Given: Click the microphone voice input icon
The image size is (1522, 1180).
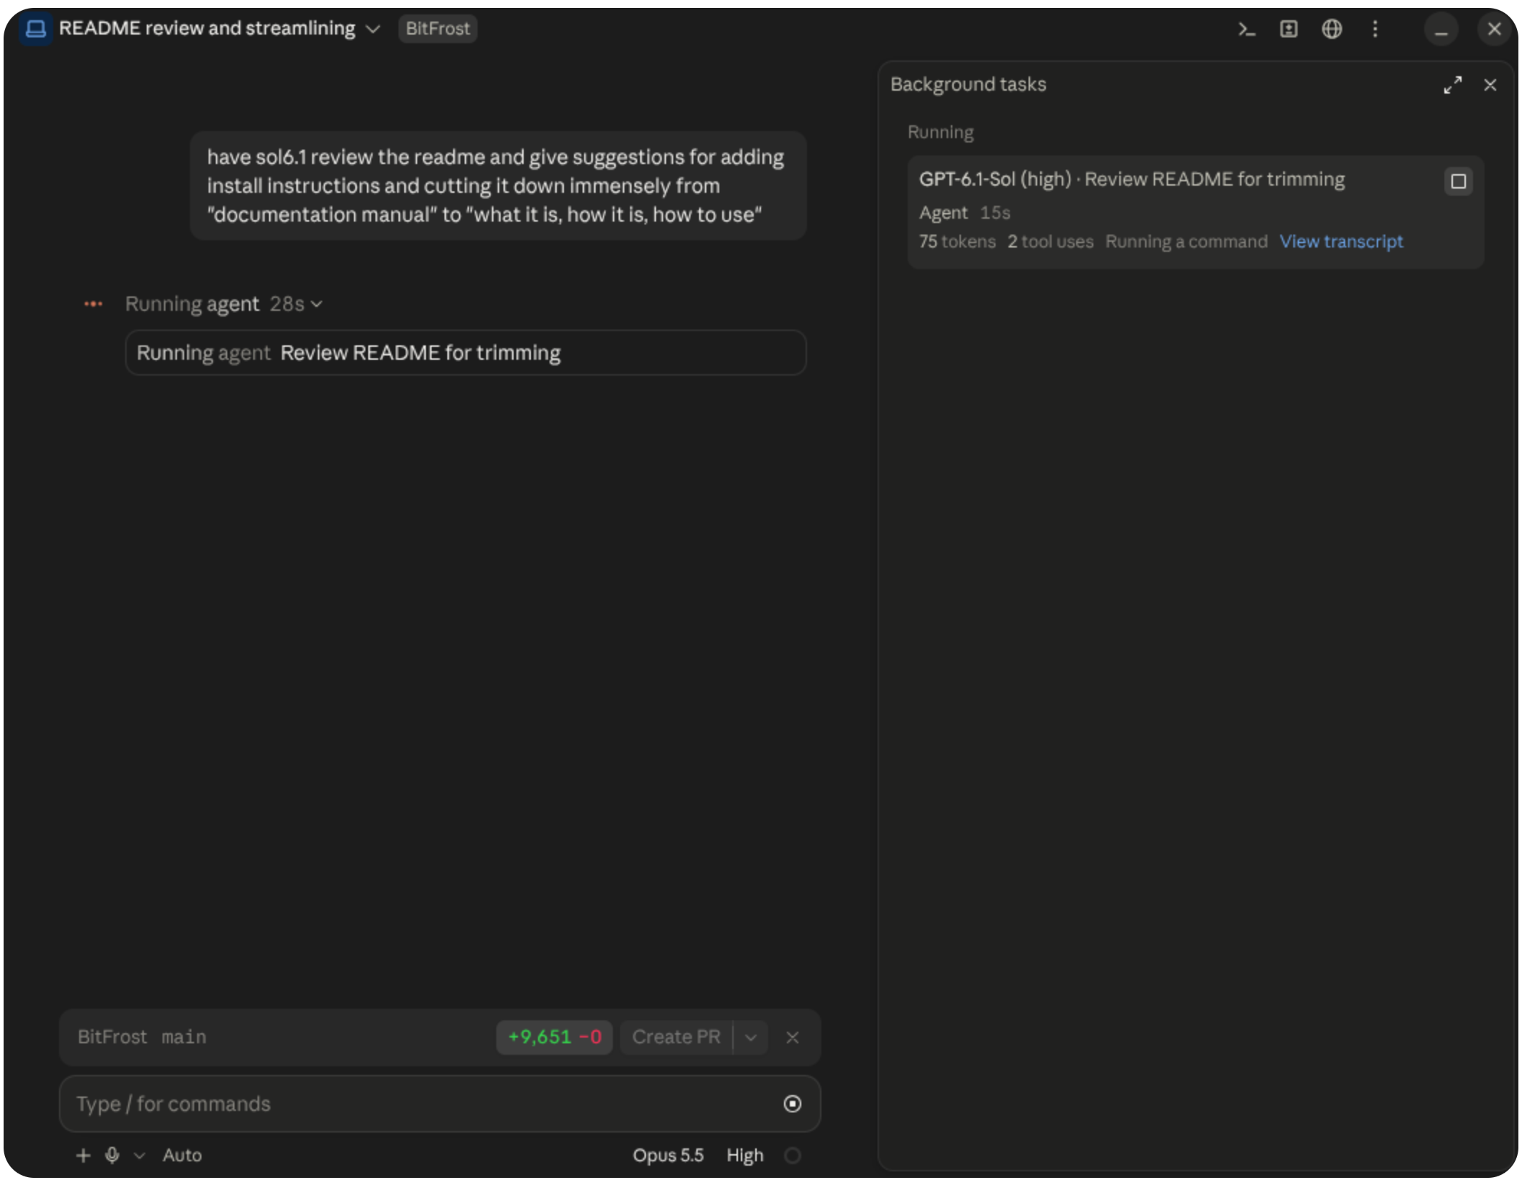Looking at the screenshot, I should pyautogui.click(x=112, y=1155).
